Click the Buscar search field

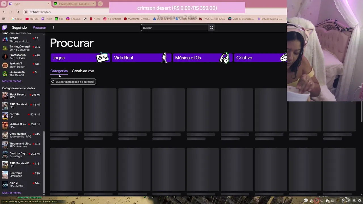174,27
